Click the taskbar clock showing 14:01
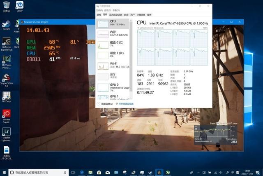This screenshot has width=263, height=176. click(x=247, y=172)
